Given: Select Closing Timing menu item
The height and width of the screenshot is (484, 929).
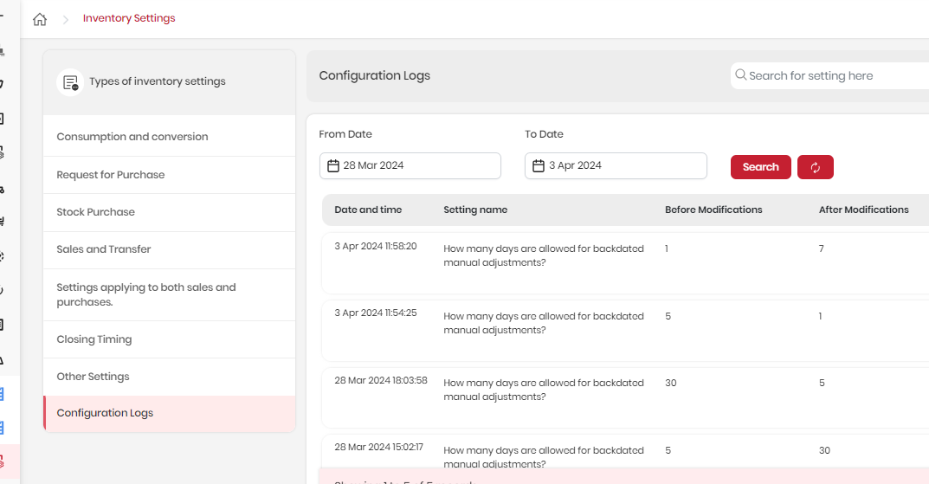Looking at the screenshot, I should click(170, 339).
